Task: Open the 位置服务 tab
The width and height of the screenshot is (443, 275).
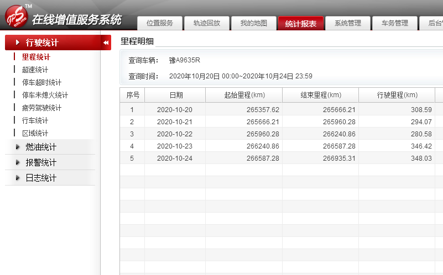Action: click(x=160, y=23)
